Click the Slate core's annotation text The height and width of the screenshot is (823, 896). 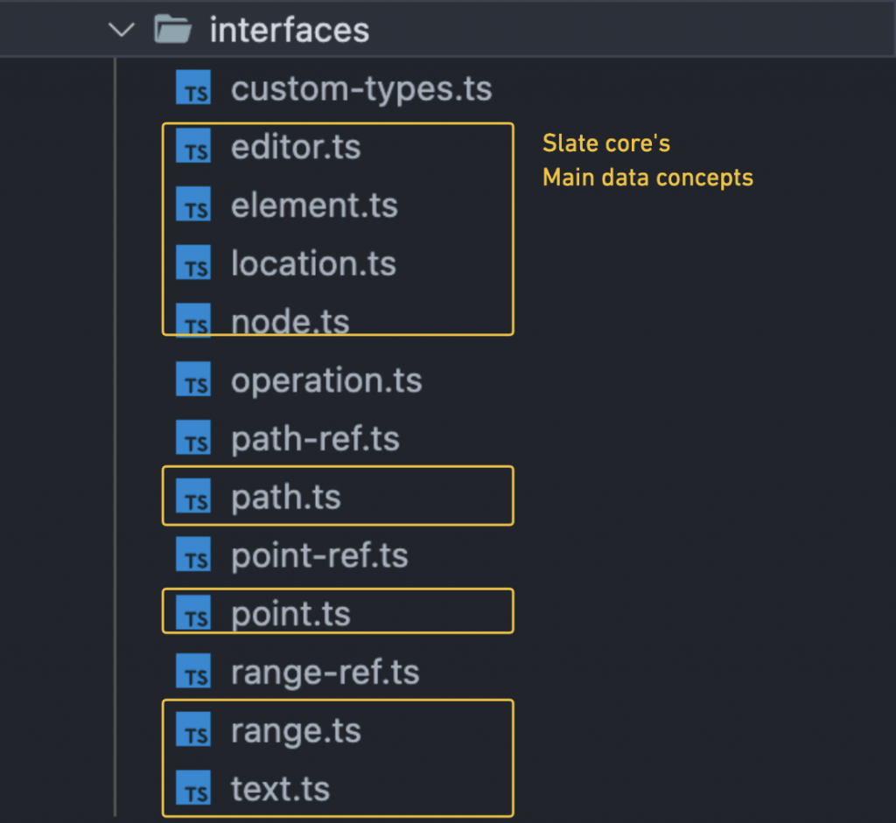[x=606, y=143]
